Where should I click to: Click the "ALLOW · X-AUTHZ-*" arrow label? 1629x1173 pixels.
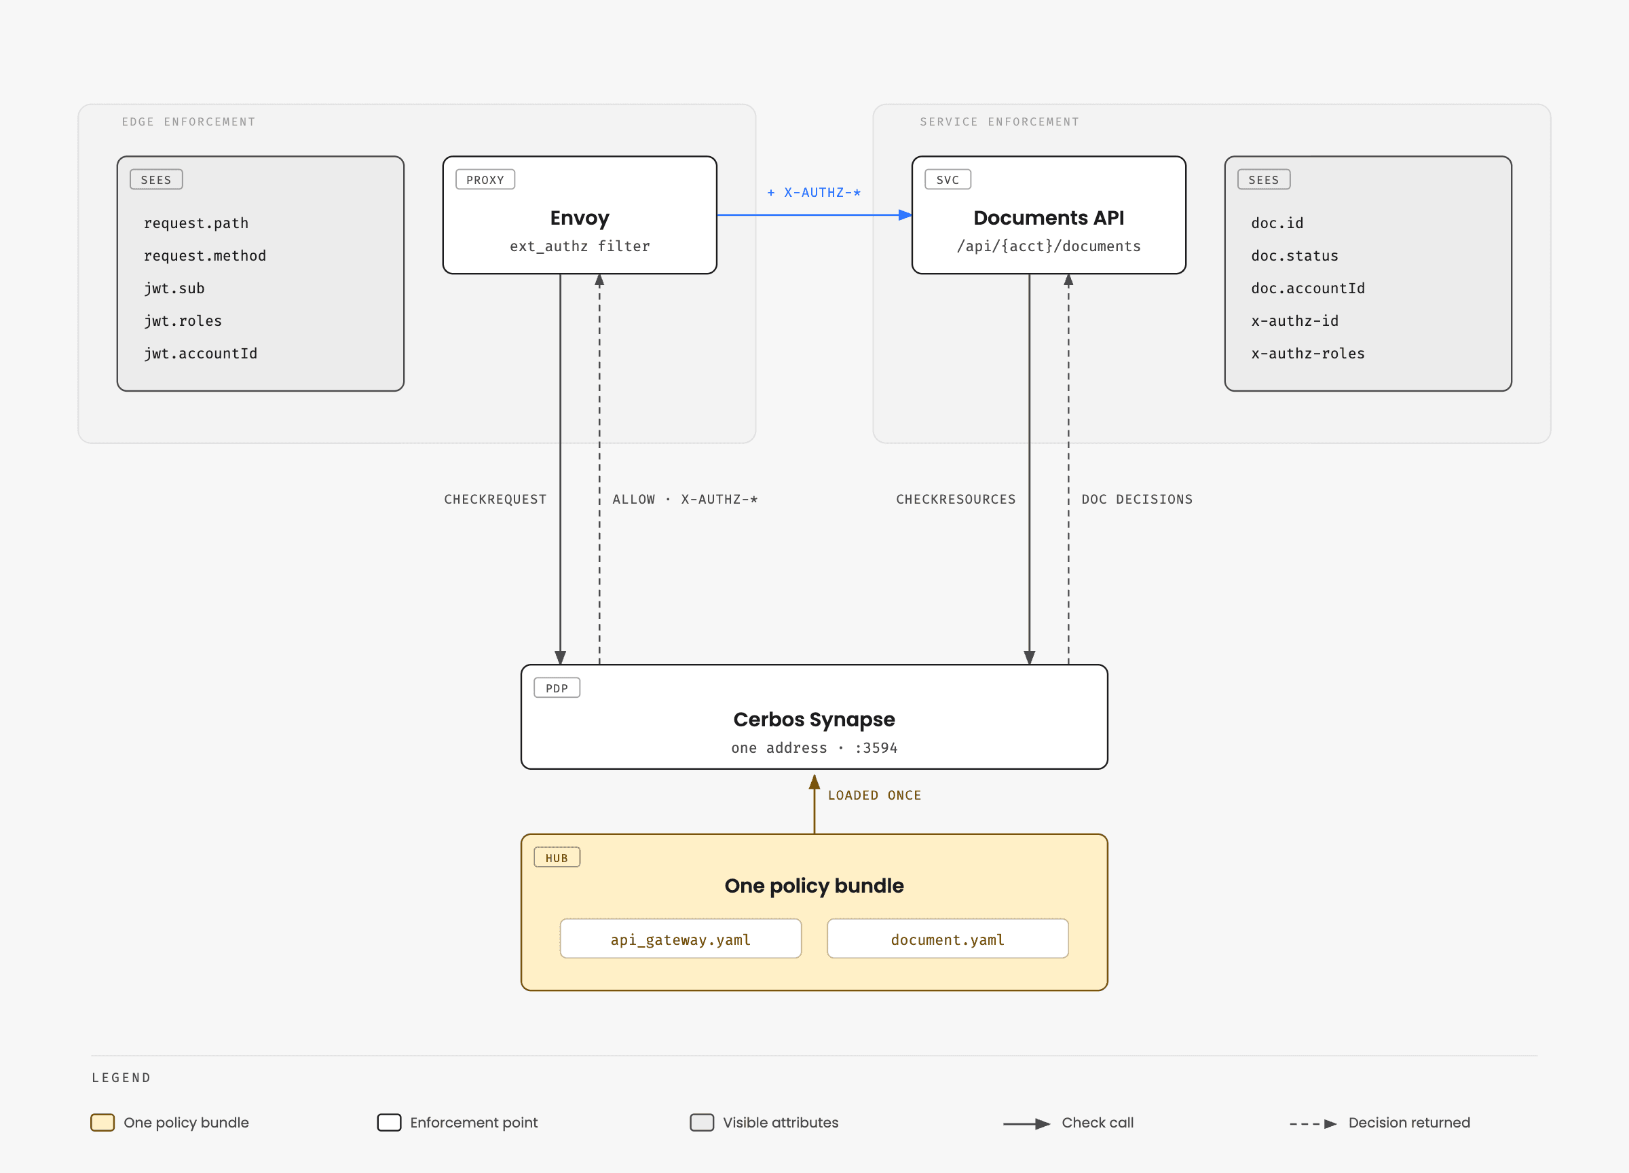tap(686, 499)
